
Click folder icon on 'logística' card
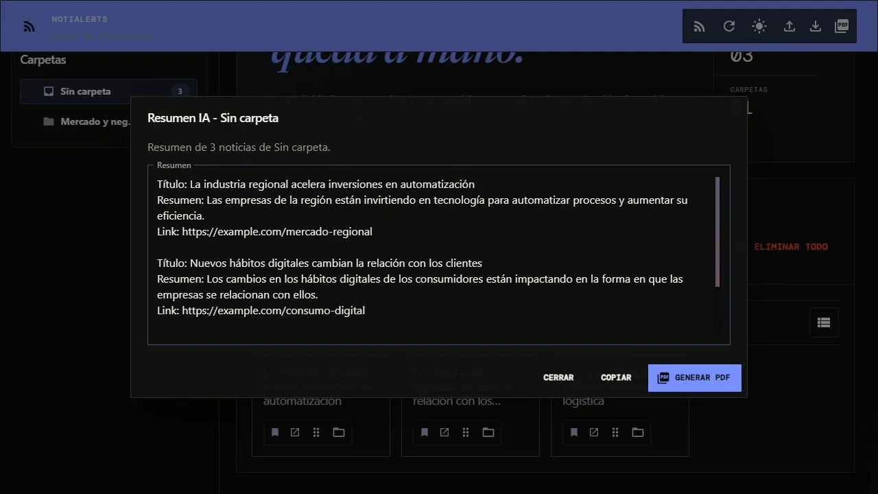click(x=638, y=432)
